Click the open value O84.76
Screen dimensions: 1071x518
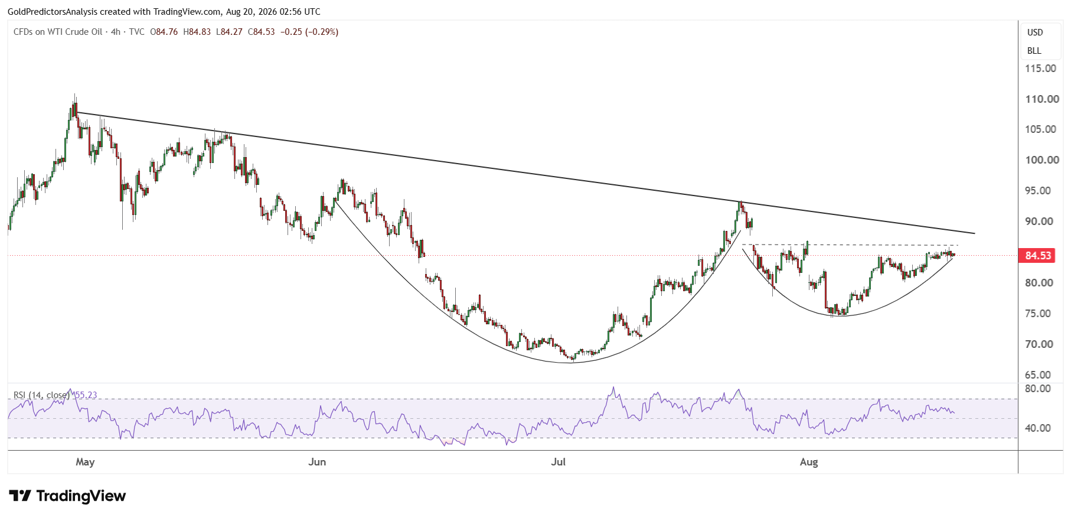(x=164, y=32)
